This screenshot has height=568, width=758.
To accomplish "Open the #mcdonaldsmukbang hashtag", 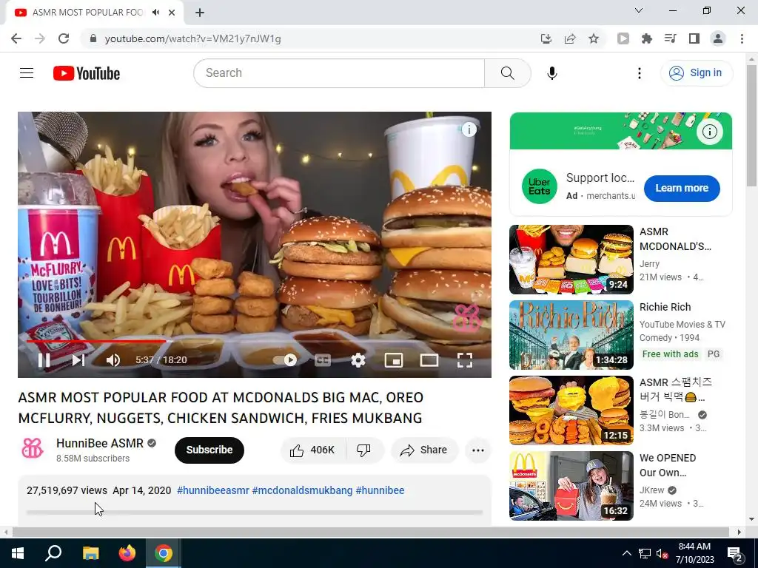I will coord(302,490).
